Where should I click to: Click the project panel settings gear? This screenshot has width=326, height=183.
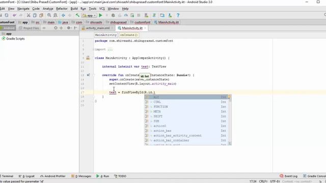tap(69, 28)
